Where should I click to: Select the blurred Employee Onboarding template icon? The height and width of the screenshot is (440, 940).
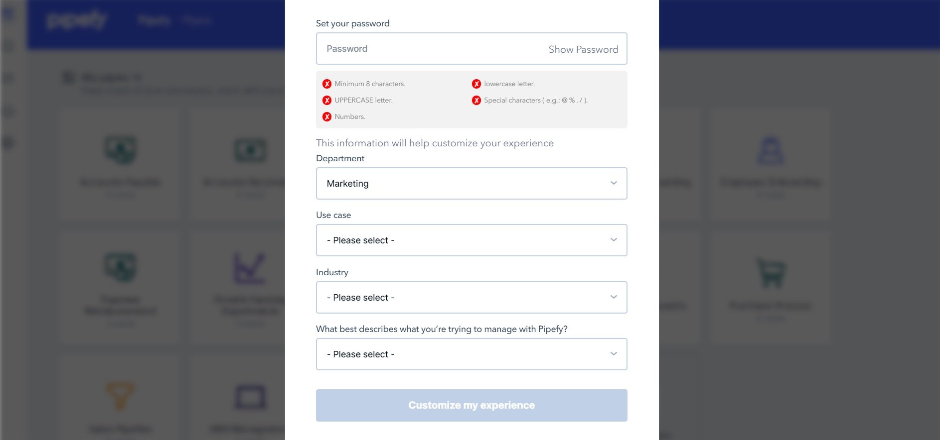(x=771, y=150)
